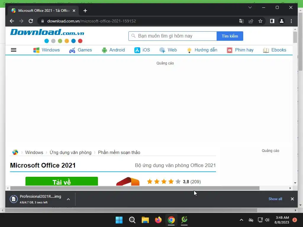This screenshot has height=227, width=303.
Task: Open the hamburger menu on the site
Action: click(x=14, y=50)
